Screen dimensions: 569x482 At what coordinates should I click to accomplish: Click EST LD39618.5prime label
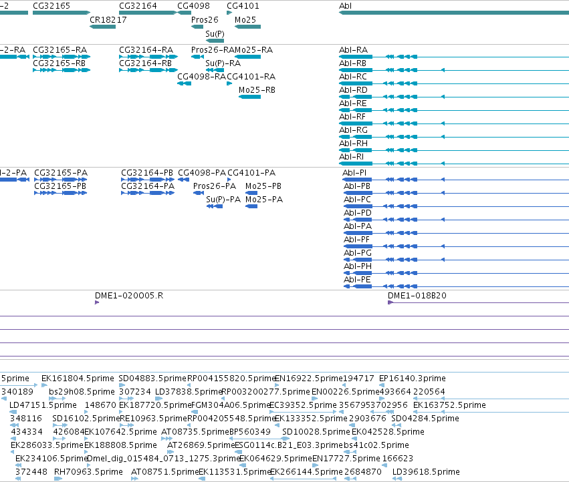point(426,471)
